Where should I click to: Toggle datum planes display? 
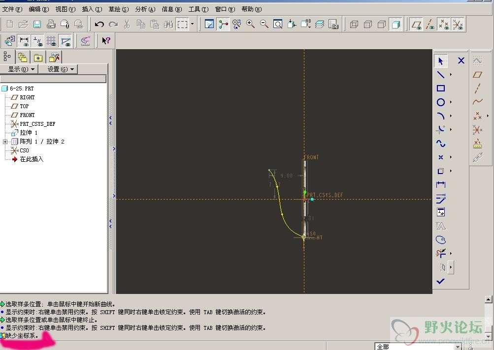click(416, 24)
